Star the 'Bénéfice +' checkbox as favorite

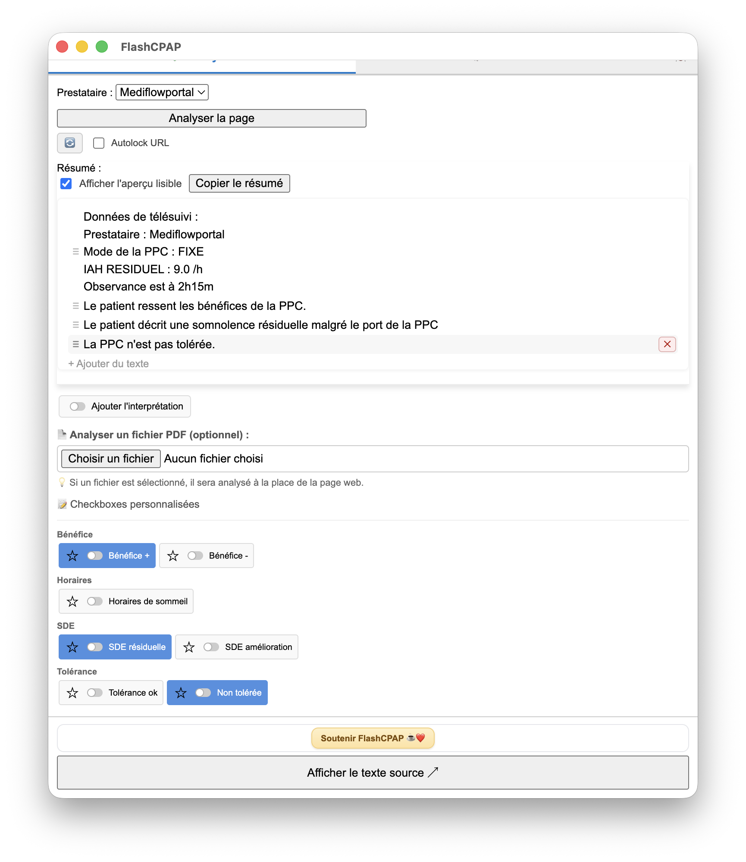point(72,556)
